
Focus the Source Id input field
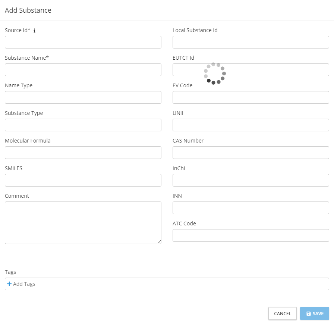pos(83,42)
